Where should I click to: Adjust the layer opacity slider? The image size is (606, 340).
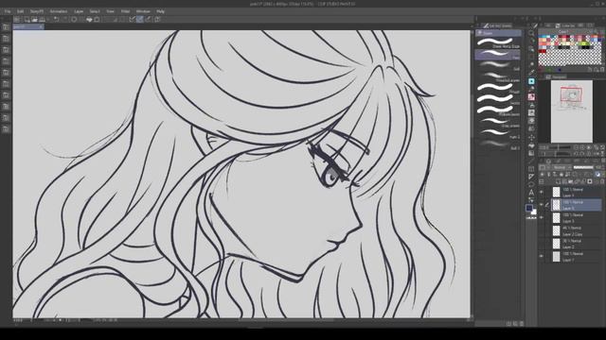583,168
